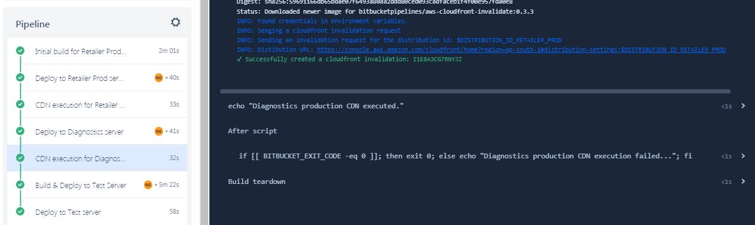755x225 pixels.
Task: Open the CloudFront distribution URL link
Action: click(x=521, y=50)
